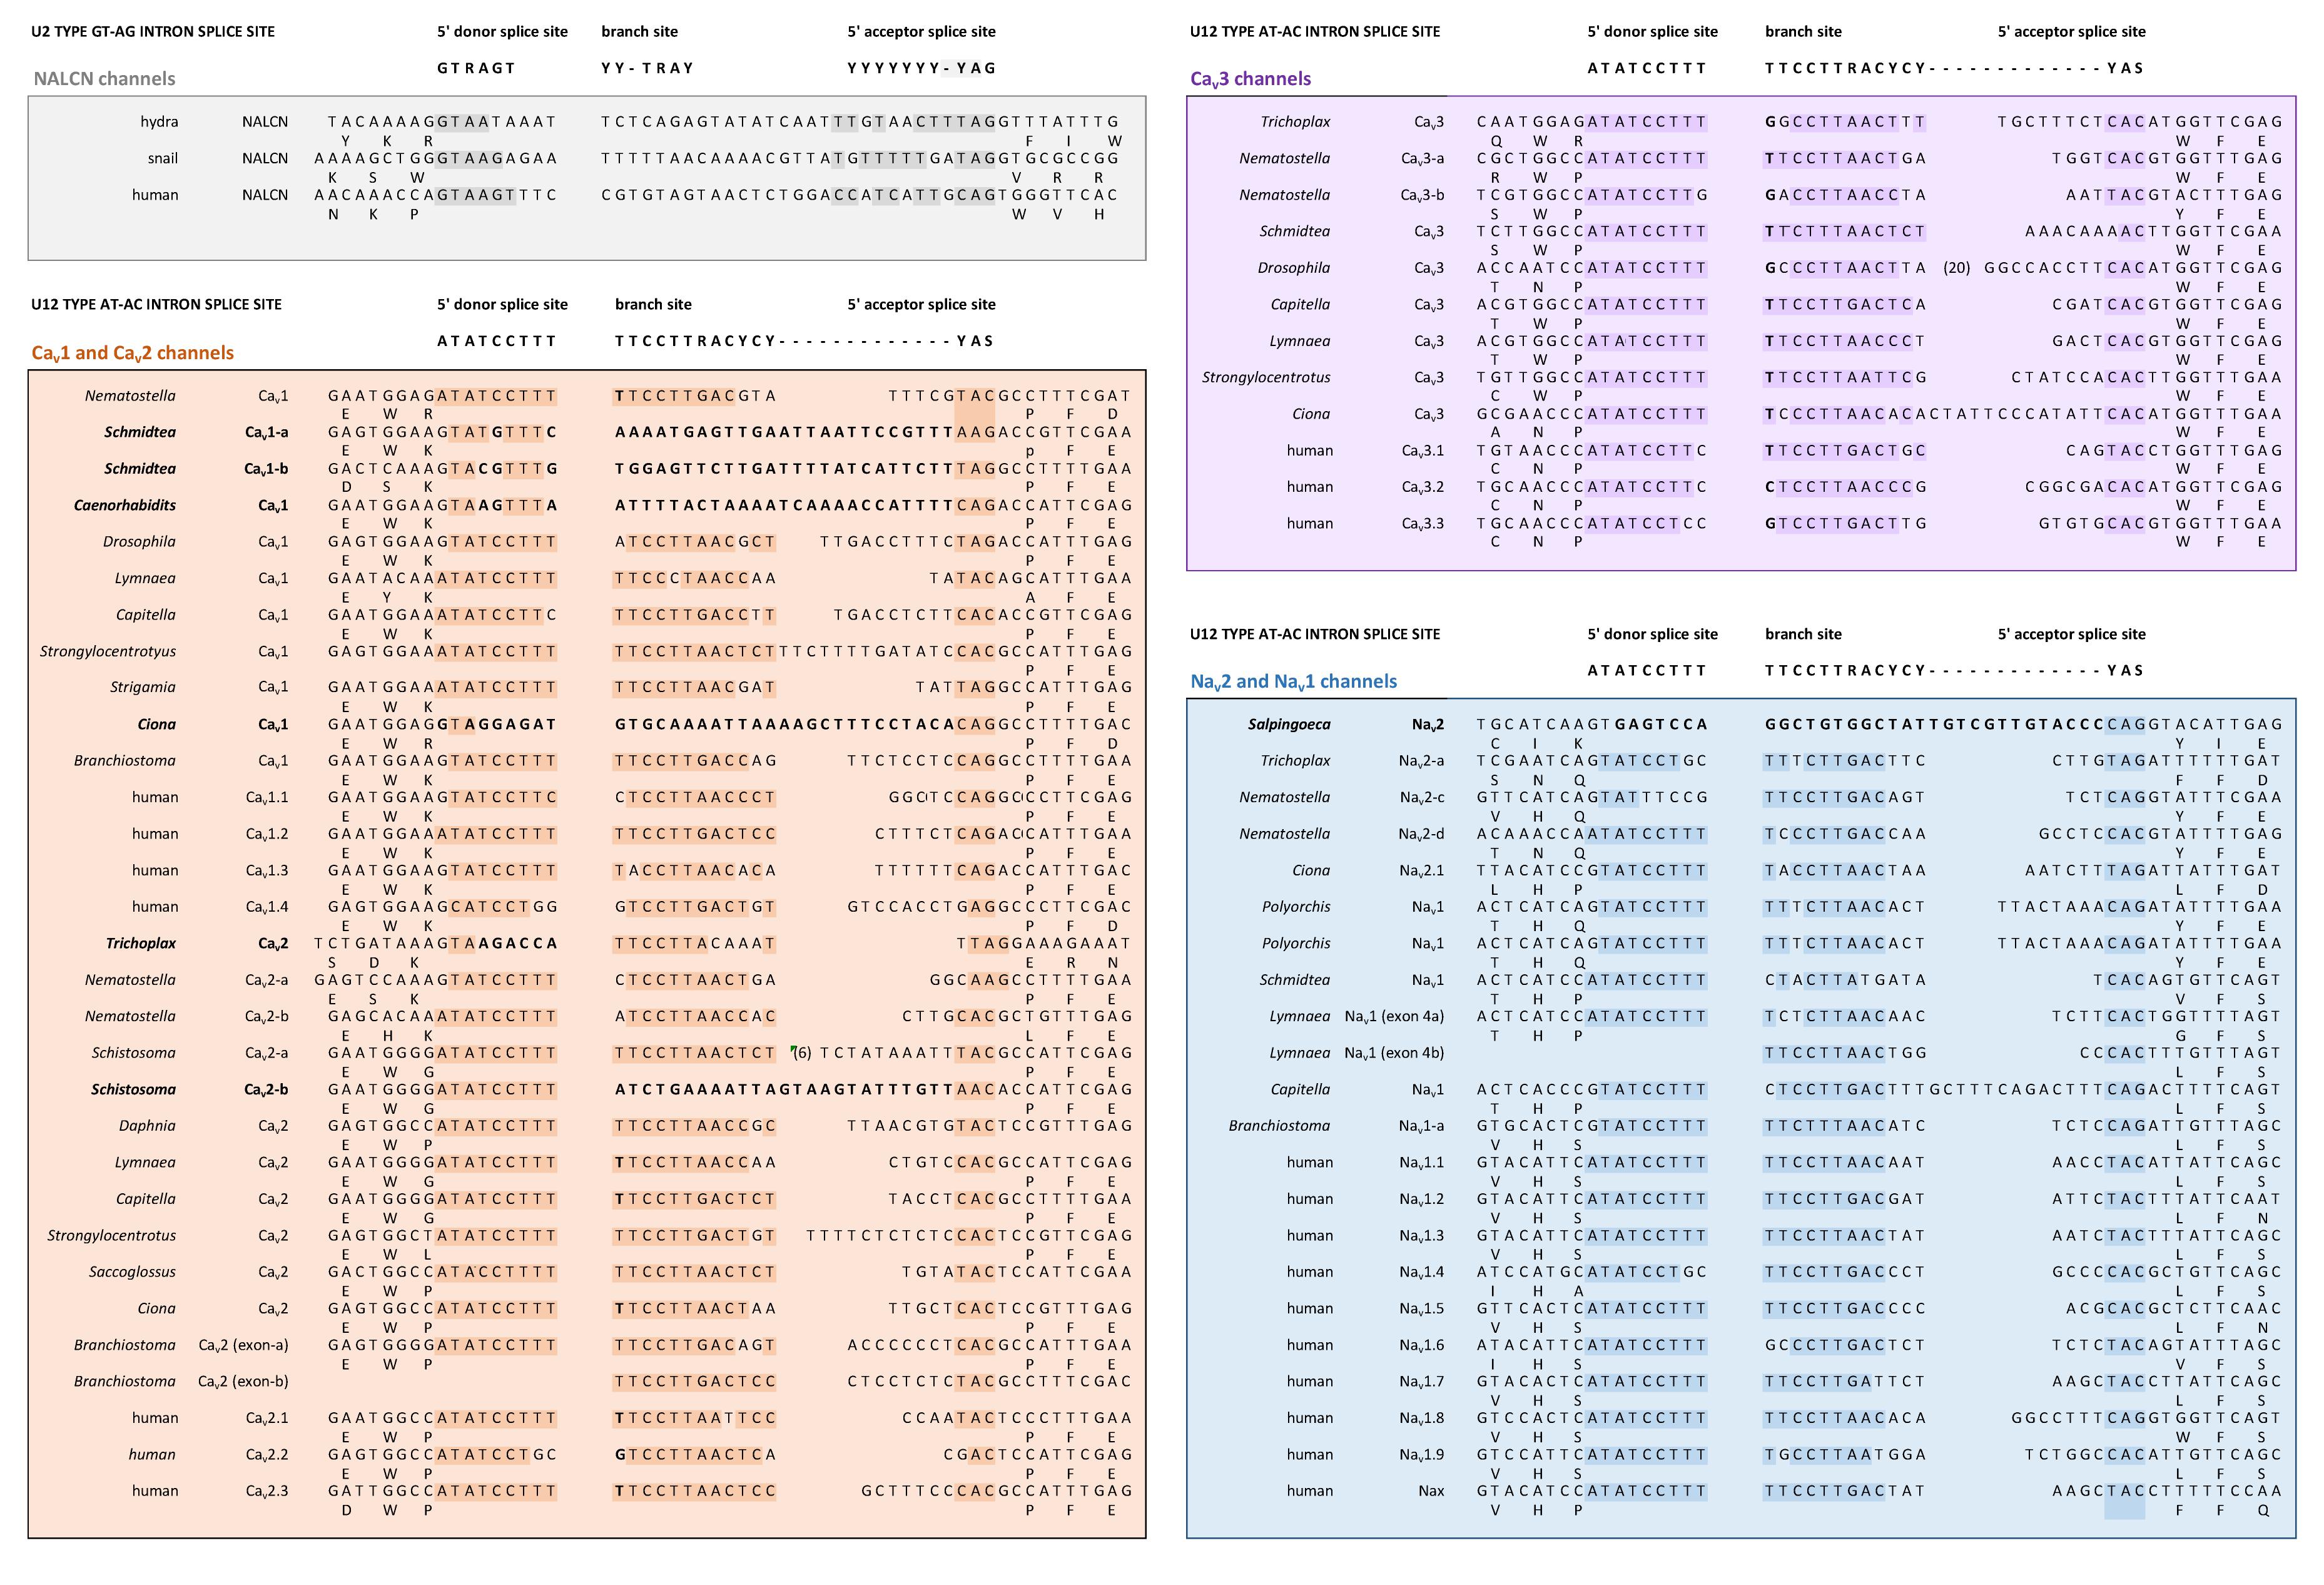Select the human 'Cav3.2' channel label
This screenshot has height=1585, width=2324.
point(1423,487)
